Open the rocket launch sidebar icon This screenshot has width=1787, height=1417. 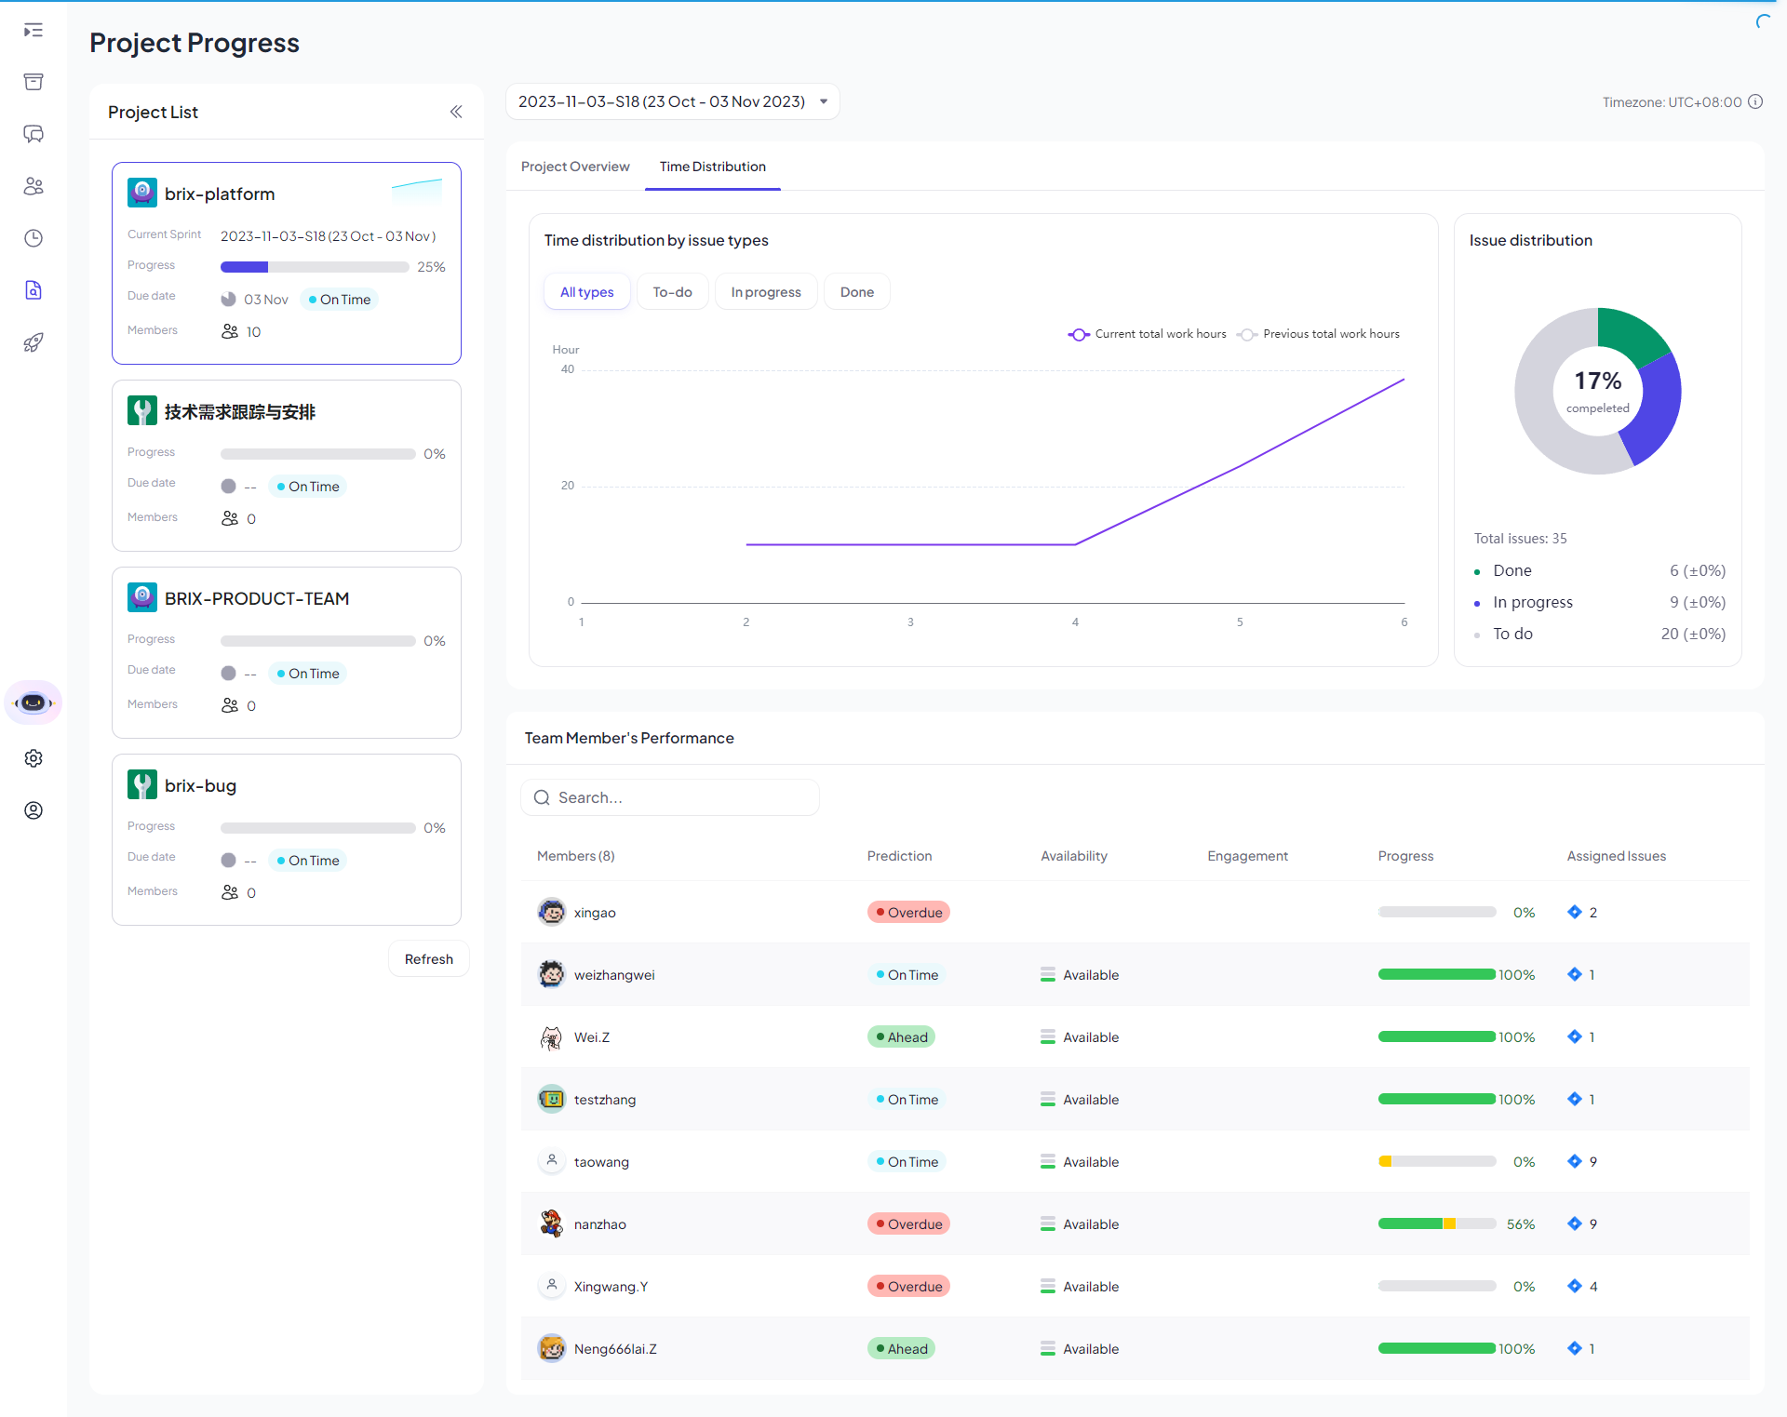click(x=34, y=342)
